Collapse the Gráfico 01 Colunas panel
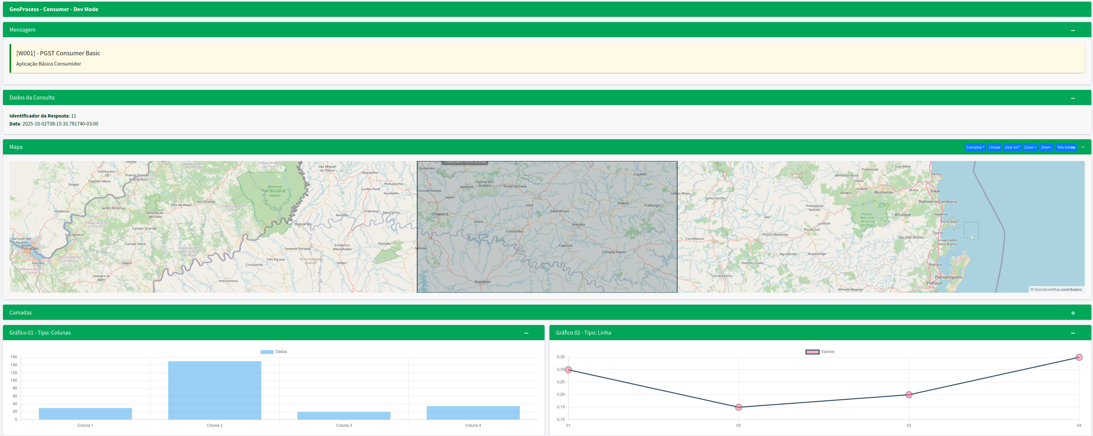The image size is (1093, 436). point(526,333)
